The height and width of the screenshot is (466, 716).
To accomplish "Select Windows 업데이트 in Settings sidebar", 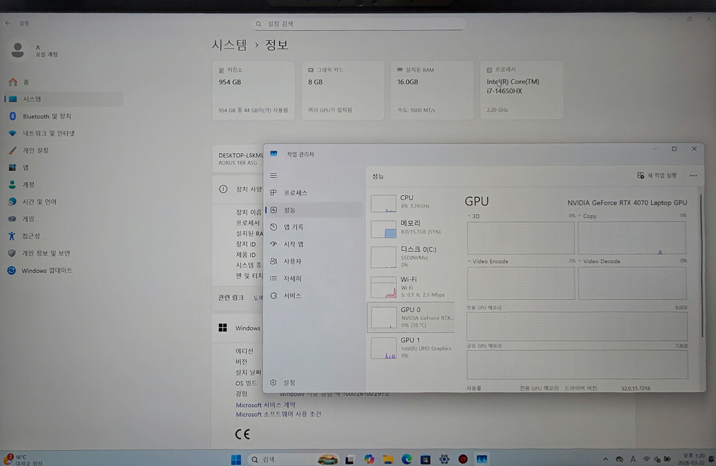I will click(x=47, y=271).
